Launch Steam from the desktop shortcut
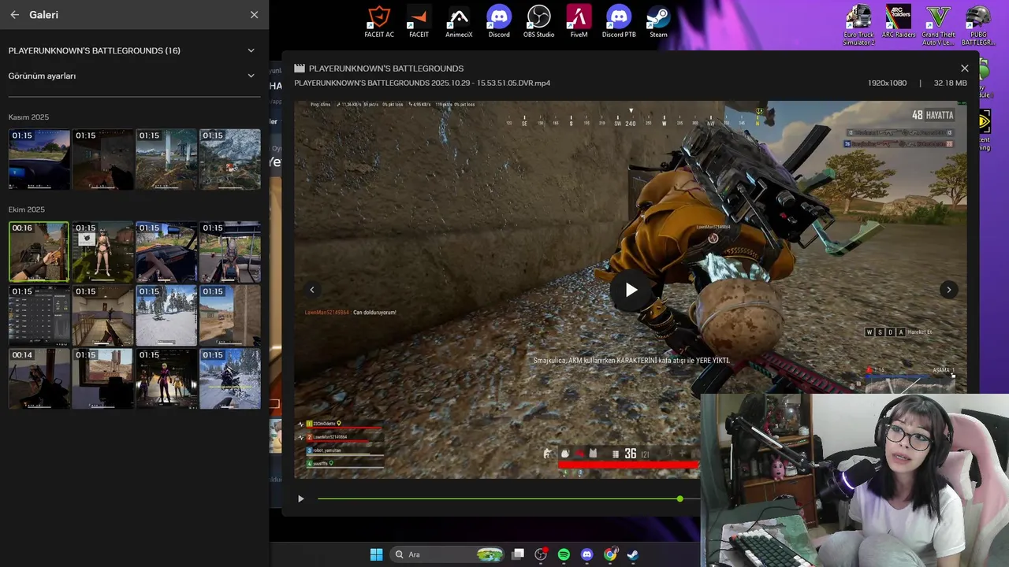Screen dimensions: 1009x567 pos(658,21)
